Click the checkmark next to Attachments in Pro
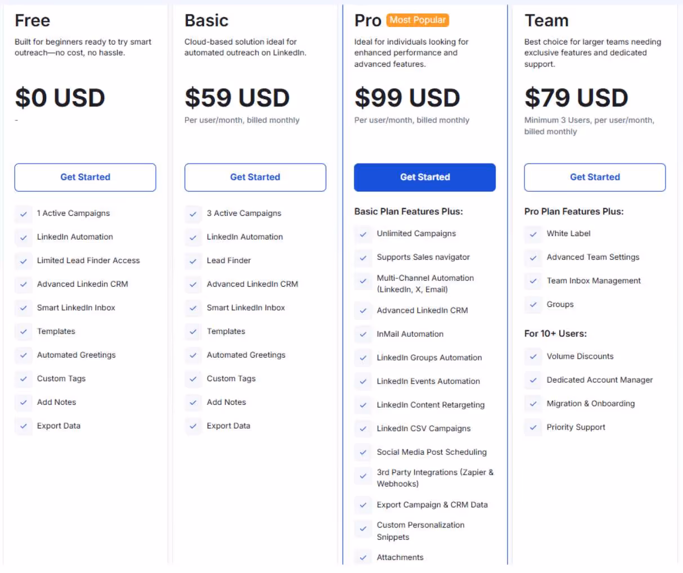 coord(363,557)
